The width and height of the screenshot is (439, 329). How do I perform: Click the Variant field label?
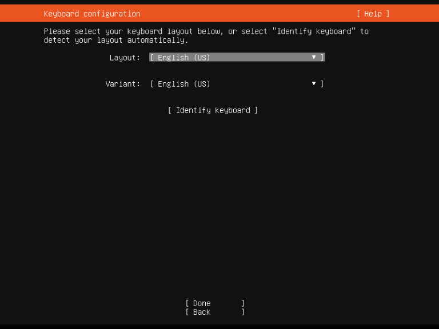point(123,84)
